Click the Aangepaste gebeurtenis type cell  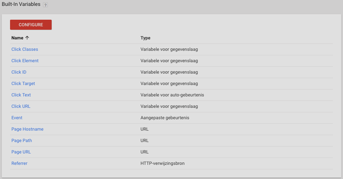165,118
